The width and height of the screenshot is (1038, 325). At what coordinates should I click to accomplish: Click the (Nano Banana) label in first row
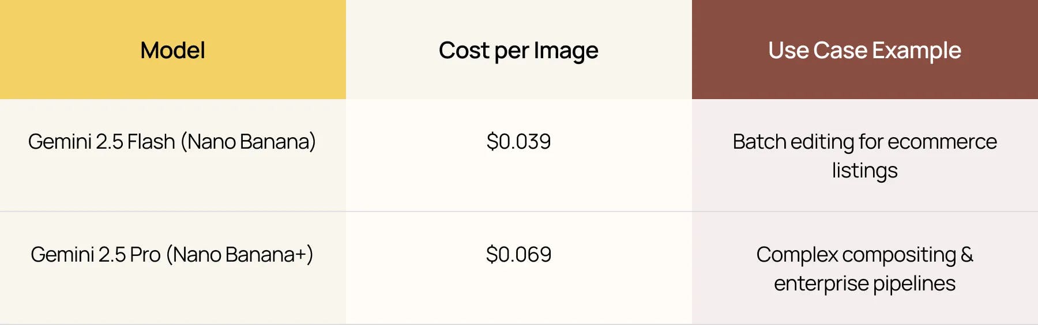coord(248,142)
